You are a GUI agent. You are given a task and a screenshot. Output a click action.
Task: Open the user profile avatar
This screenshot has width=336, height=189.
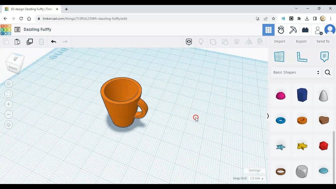[x=330, y=30]
